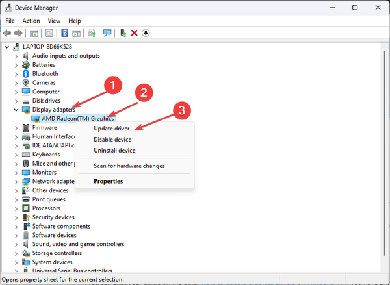Expand the Processors category arrow
Viewport: 390px width, 285px height.
pos(17,208)
